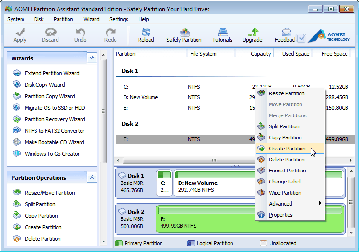
Task: Click the Copy Partition sidebar icon
Action: (x=17, y=216)
